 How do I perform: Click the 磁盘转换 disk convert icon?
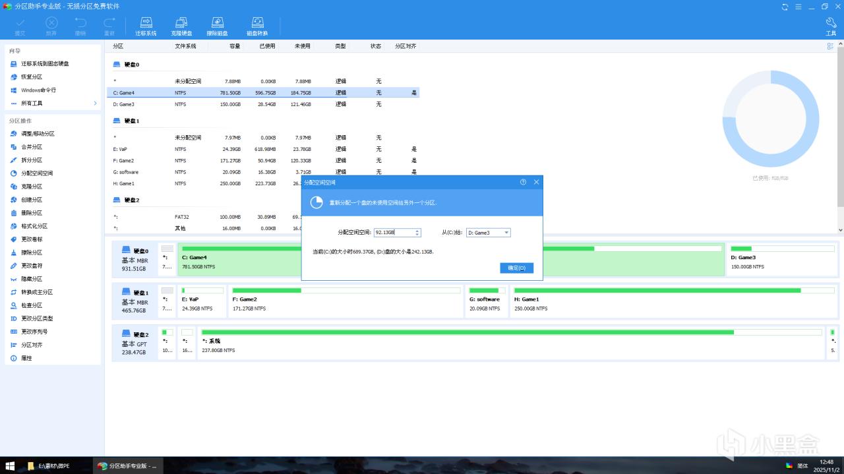(257, 26)
